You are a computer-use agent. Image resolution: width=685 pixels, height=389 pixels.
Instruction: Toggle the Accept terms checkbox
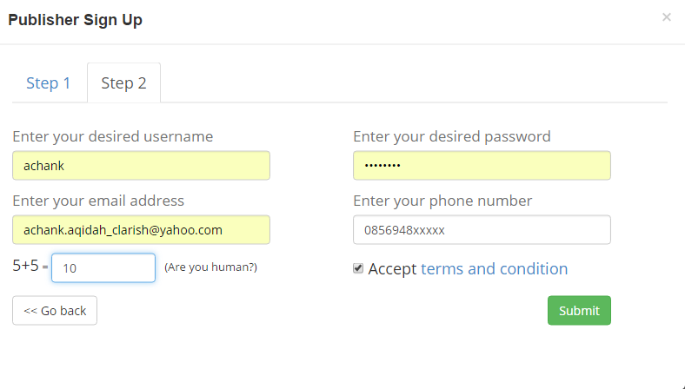pyautogui.click(x=358, y=268)
